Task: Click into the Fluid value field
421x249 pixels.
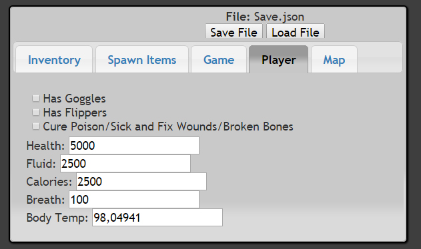Action: tap(125, 164)
